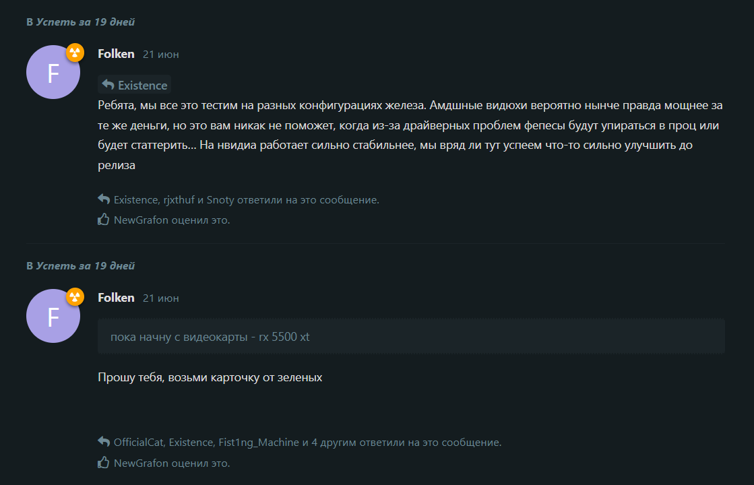
Task: Open first purple F avatar of Folken
Action: [x=53, y=72]
